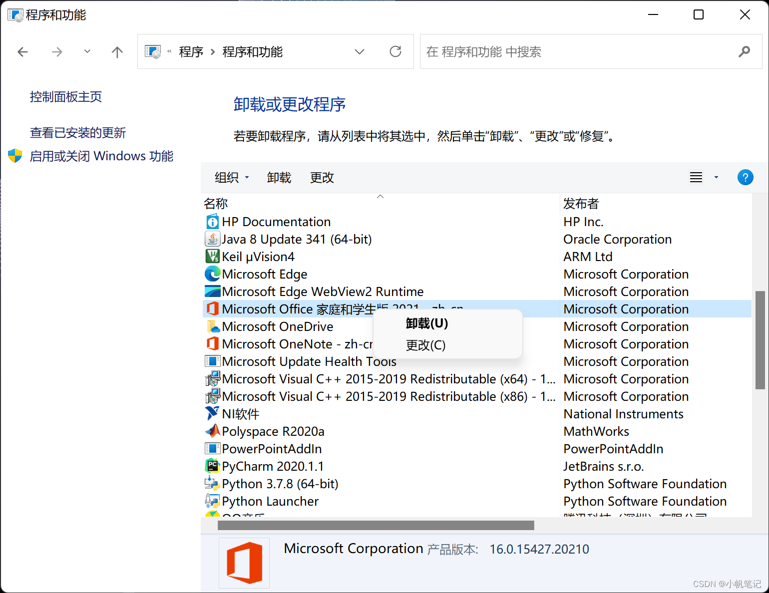The height and width of the screenshot is (593, 769).
Task: Click the NI软件 program icon
Action: pos(213,413)
